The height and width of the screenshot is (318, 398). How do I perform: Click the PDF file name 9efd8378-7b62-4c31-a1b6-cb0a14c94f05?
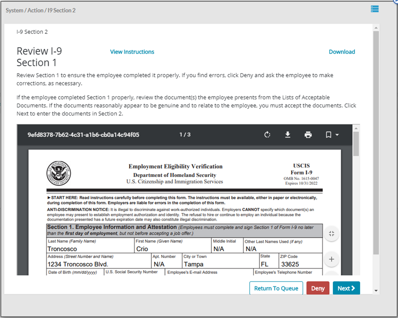[x=83, y=135]
